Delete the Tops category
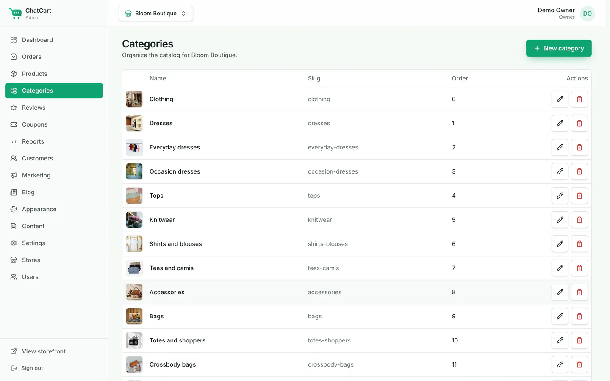Image resolution: width=610 pixels, height=381 pixels. point(579,196)
